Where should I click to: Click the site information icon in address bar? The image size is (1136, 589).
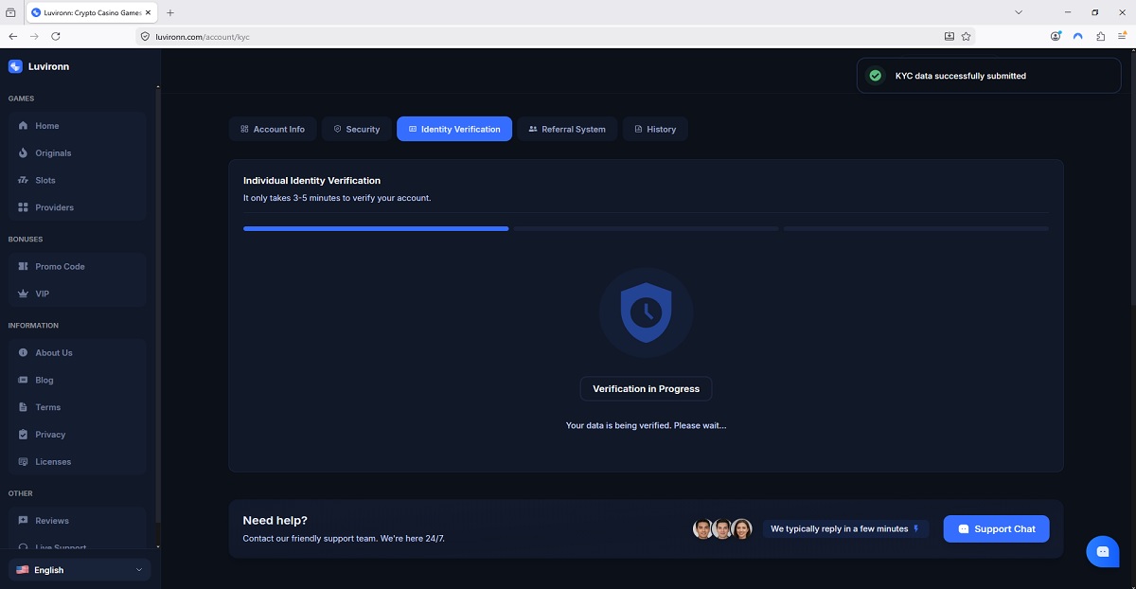tap(145, 36)
